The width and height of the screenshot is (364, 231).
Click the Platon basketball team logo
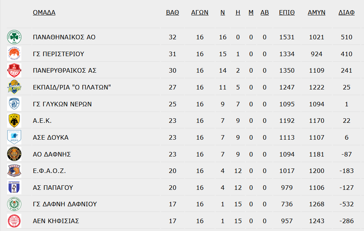pos(14,87)
